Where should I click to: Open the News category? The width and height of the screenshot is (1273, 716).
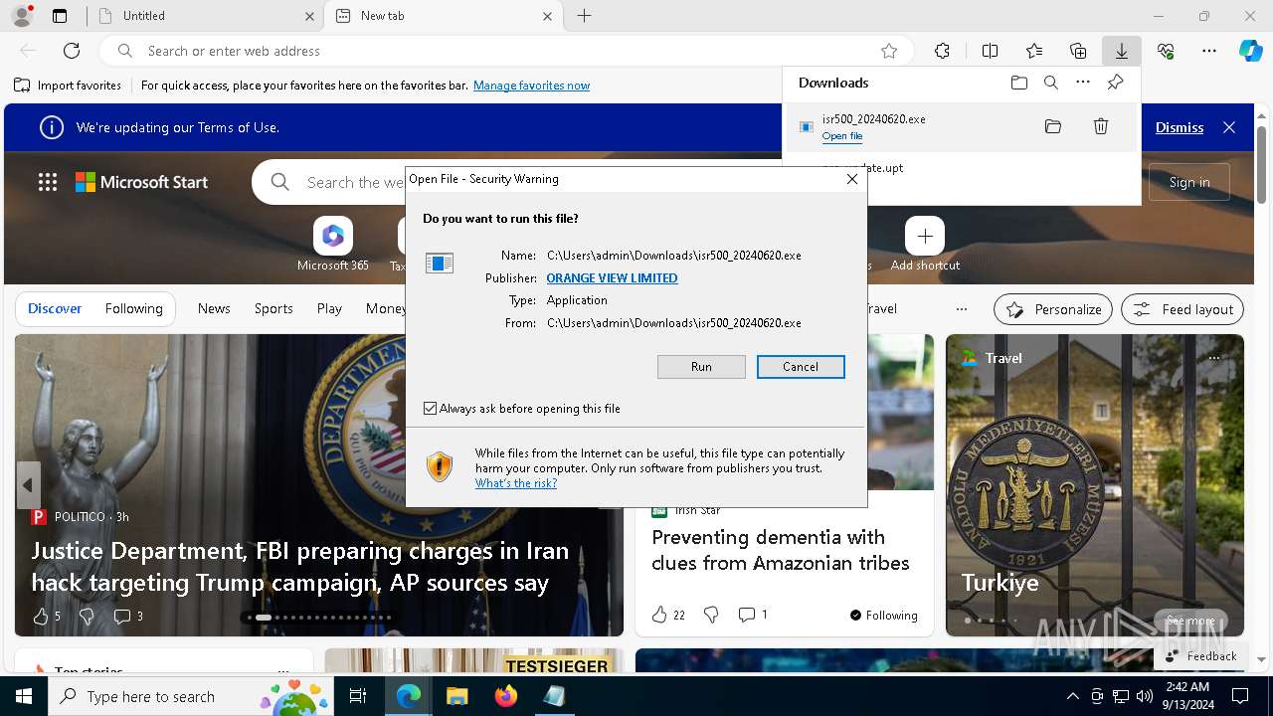coord(214,309)
